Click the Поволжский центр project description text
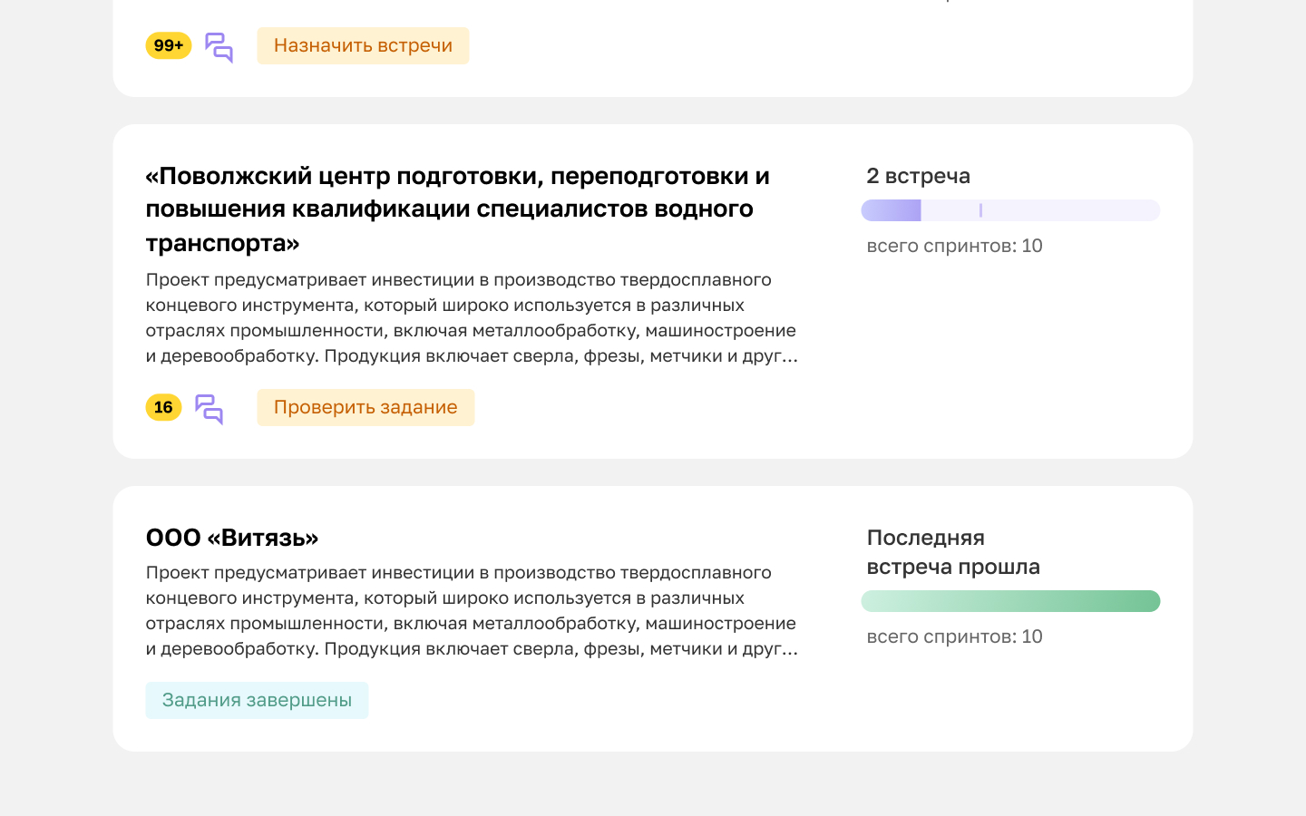The height and width of the screenshot is (816, 1306). click(x=472, y=317)
